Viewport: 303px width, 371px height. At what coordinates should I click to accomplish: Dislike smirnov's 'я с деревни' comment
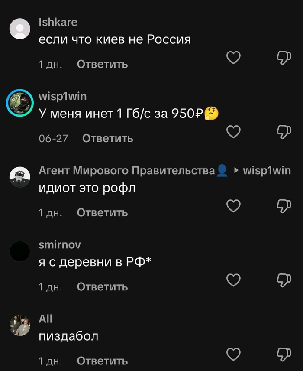(x=284, y=280)
